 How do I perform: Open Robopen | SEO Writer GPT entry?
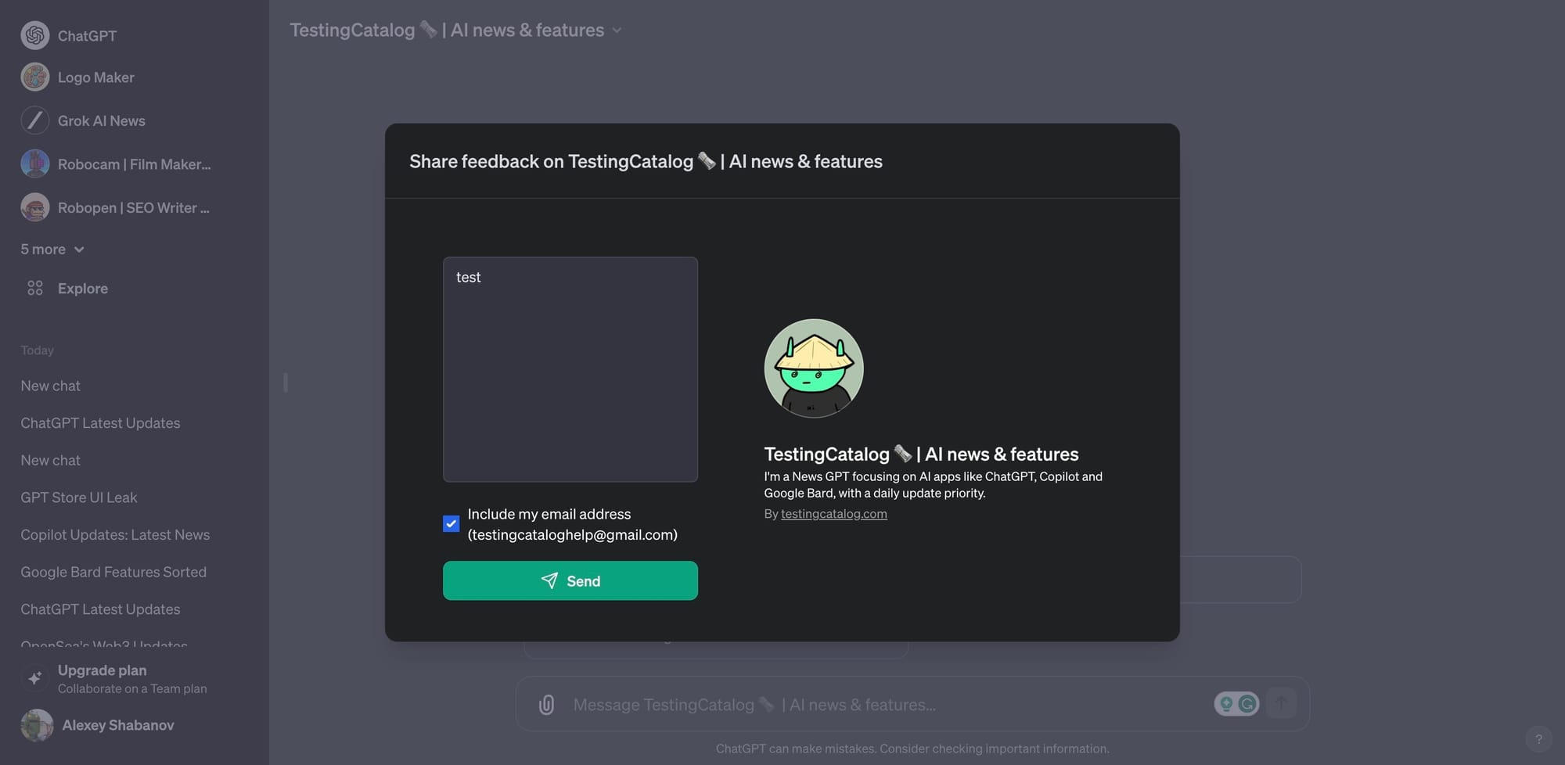point(134,207)
